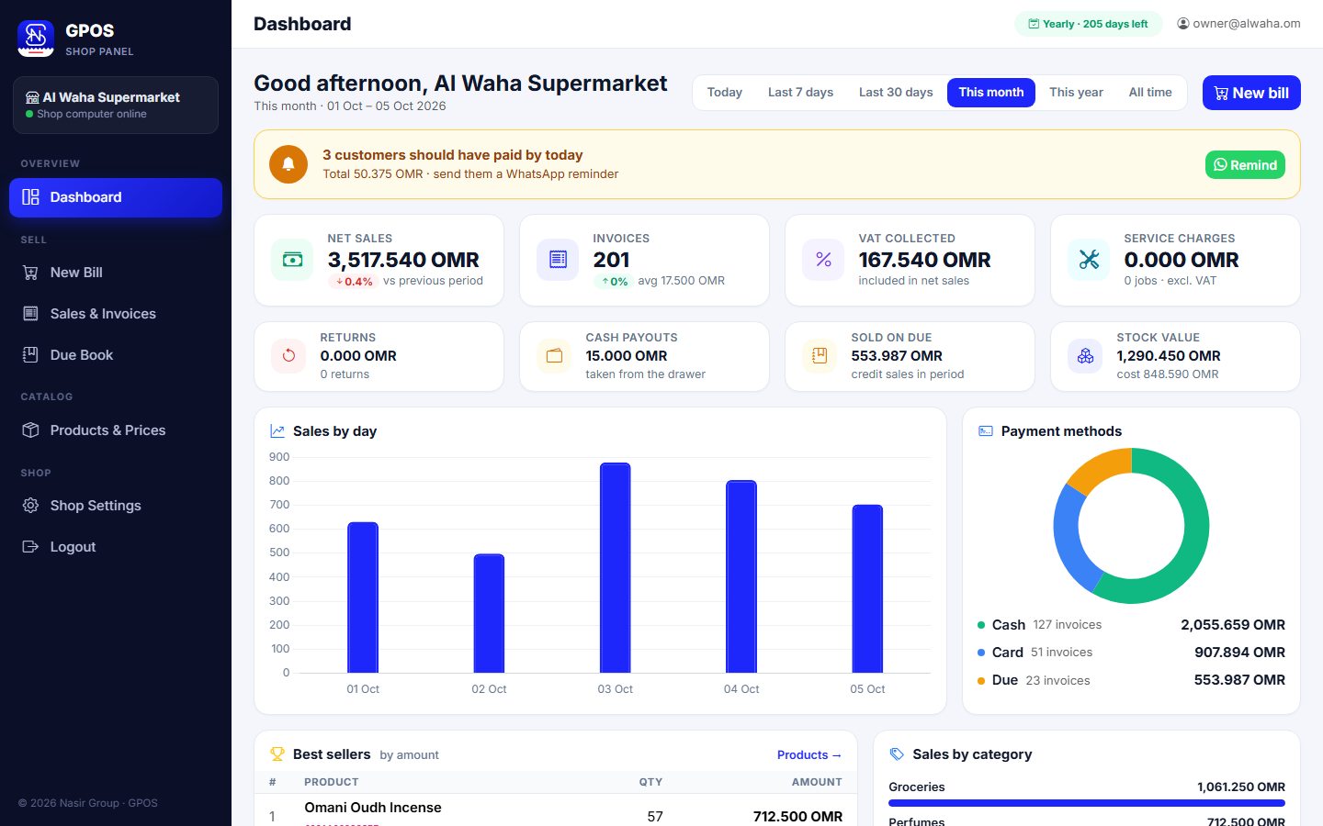The image size is (1323, 826).
Task: Click the owner@alwaha.om account label
Action: click(1246, 24)
